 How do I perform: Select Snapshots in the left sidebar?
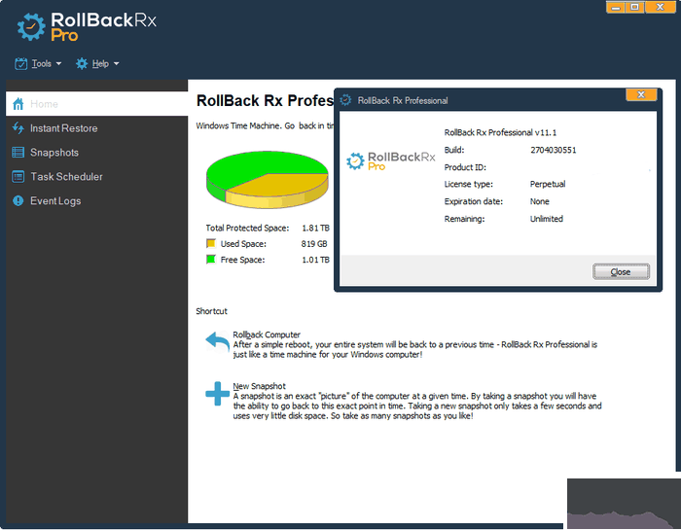[54, 153]
